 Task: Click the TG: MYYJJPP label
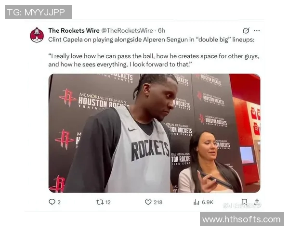38,12
